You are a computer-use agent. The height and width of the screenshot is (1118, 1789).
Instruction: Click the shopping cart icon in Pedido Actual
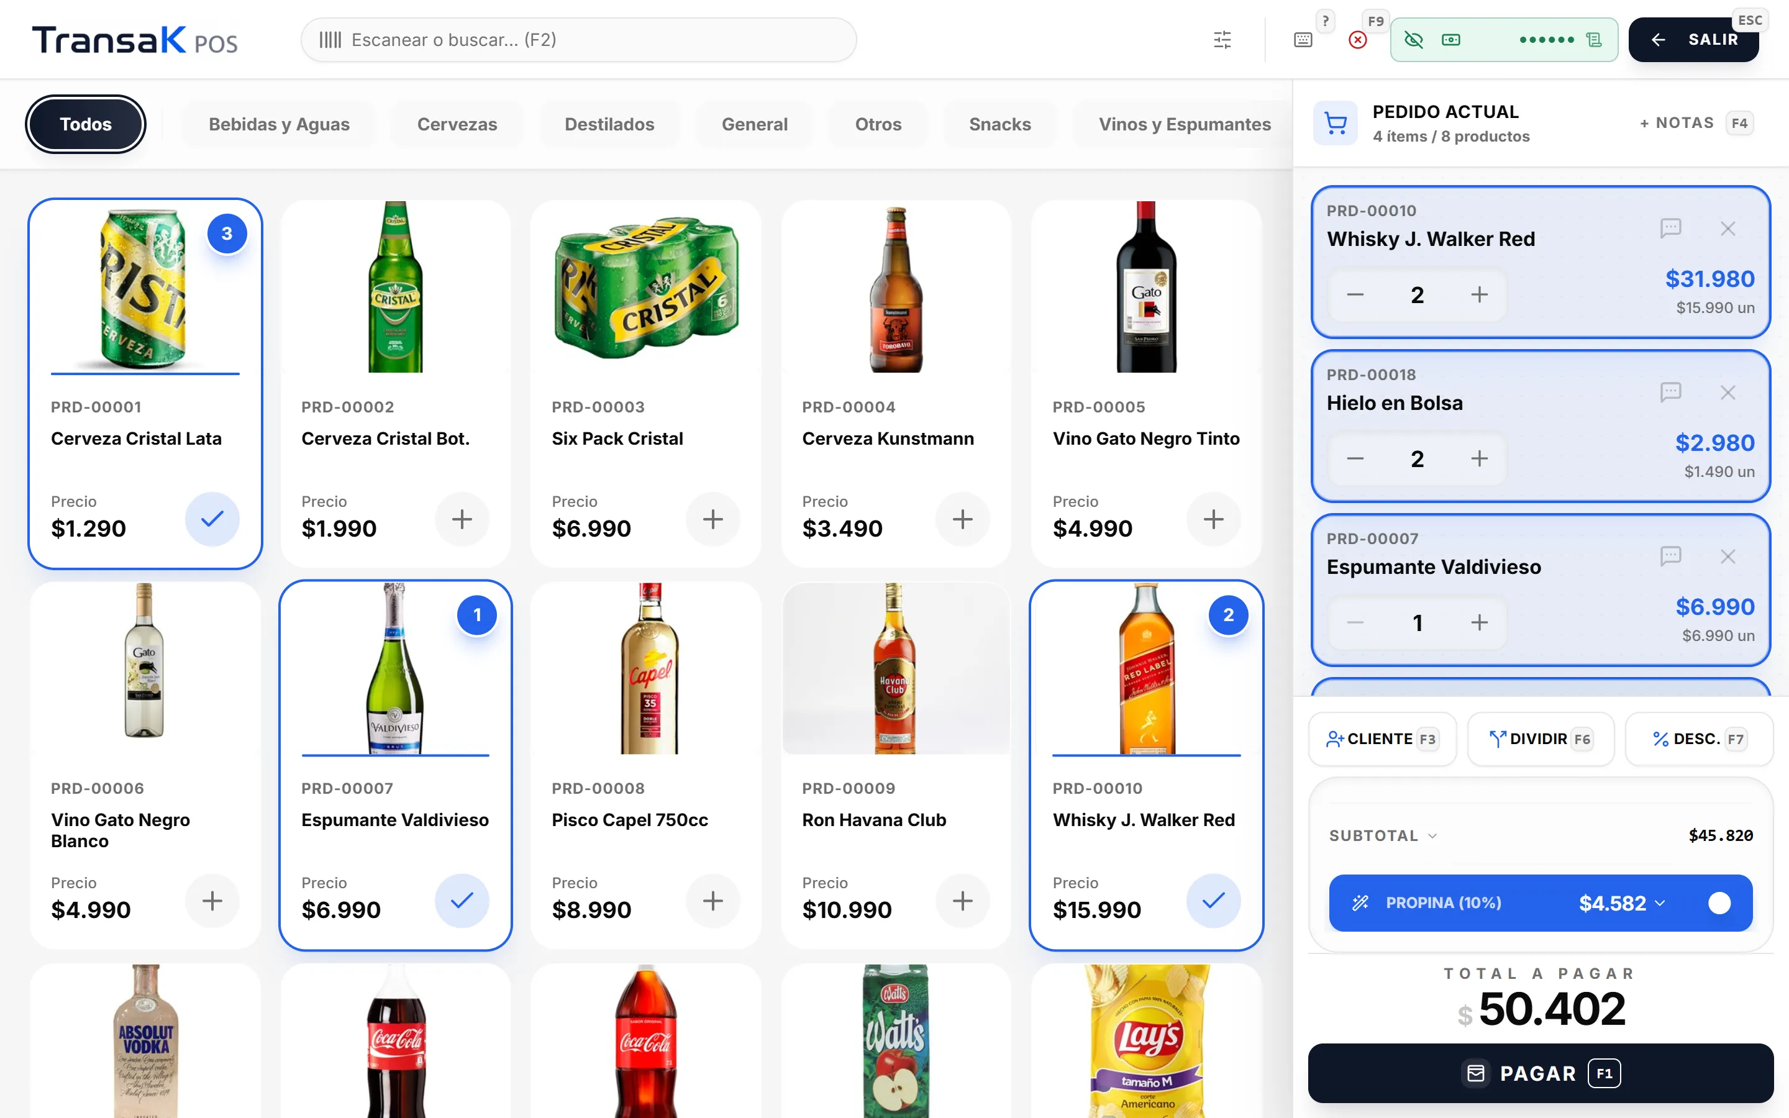coord(1335,123)
